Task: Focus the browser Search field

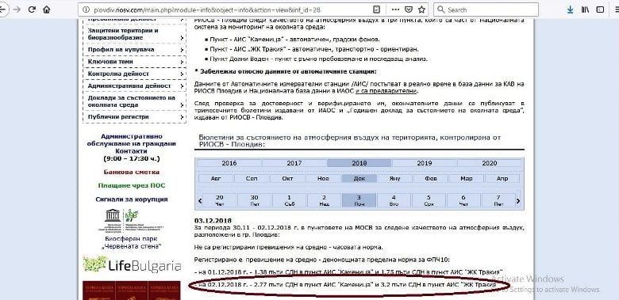Action: 486,9
